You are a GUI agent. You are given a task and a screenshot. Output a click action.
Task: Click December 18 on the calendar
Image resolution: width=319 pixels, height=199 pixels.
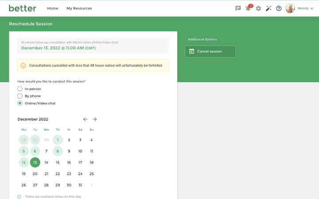coord(92,162)
